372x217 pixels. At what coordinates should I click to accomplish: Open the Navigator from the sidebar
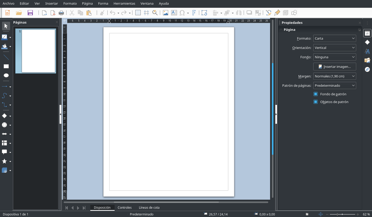[x=367, y=69]
